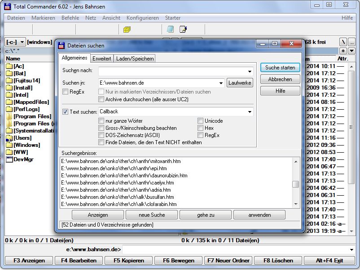Click the asterisk favorites button in right panel
This screenshot has height=270, width=360.
pyautogui.click(x=343, y=51)
